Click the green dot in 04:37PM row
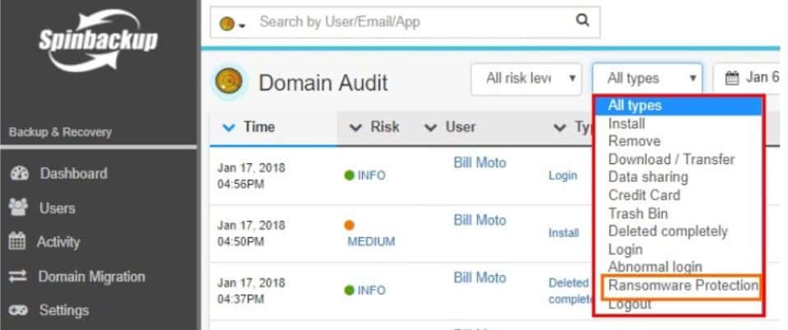 350,290
